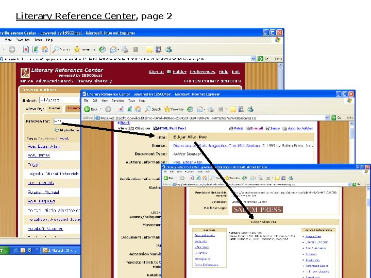Click Favorites star in middle window toolbar
The width and height of the screenshot is (371, 278).
167,109
